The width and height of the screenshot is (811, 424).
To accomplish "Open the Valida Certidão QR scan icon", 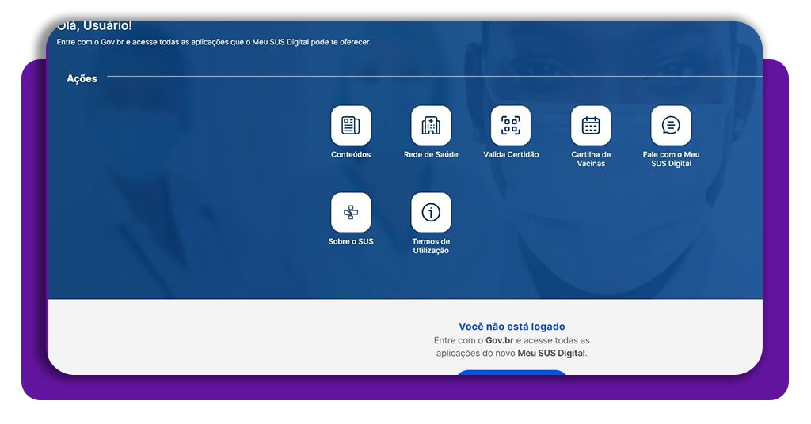I will tap(511, 126).
